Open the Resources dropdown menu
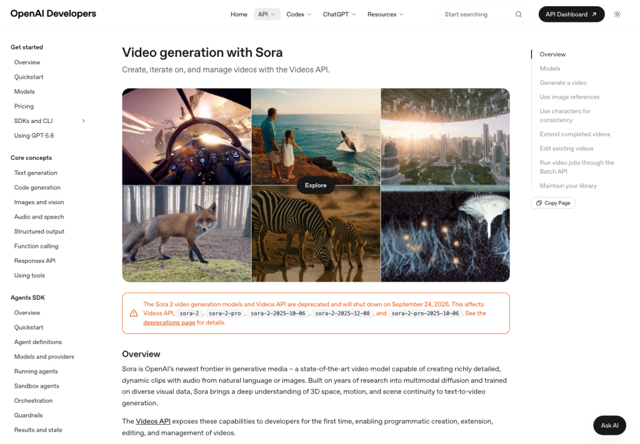Screen dimensions: 640x444 pyautogui.click(x=385, y=14)
